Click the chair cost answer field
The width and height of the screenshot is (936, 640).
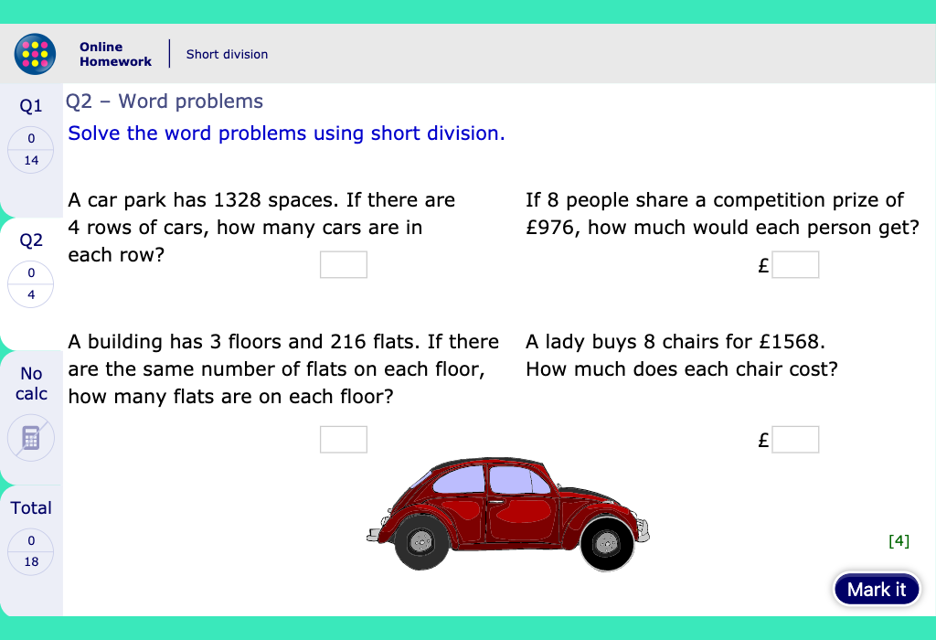coord(794,440)
